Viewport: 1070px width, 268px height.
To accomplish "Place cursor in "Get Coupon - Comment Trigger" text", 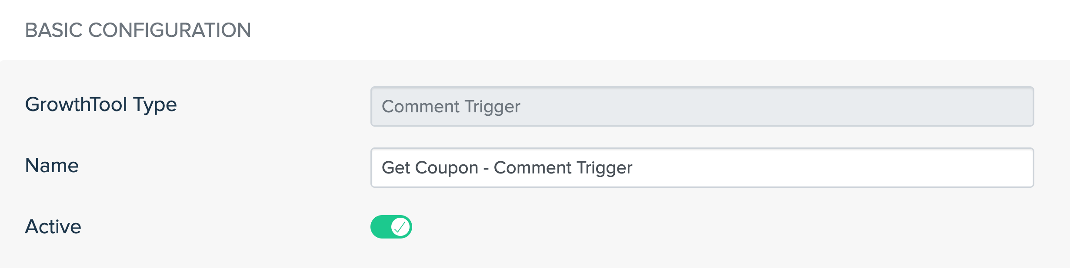I will click(x=507, y=168).
